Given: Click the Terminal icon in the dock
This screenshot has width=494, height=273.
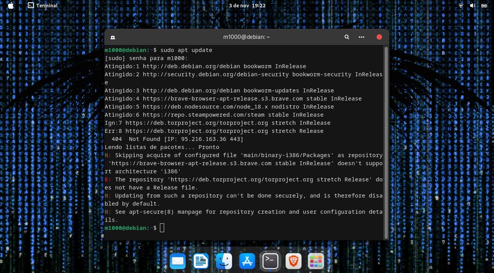Looking at the screenshot, I should click(270, 261).
